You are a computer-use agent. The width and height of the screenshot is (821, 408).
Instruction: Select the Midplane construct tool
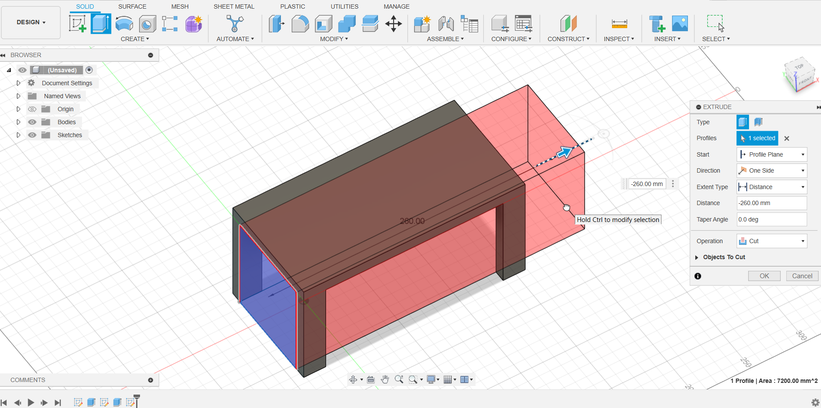pyautogui.click(x=568, y=24)
